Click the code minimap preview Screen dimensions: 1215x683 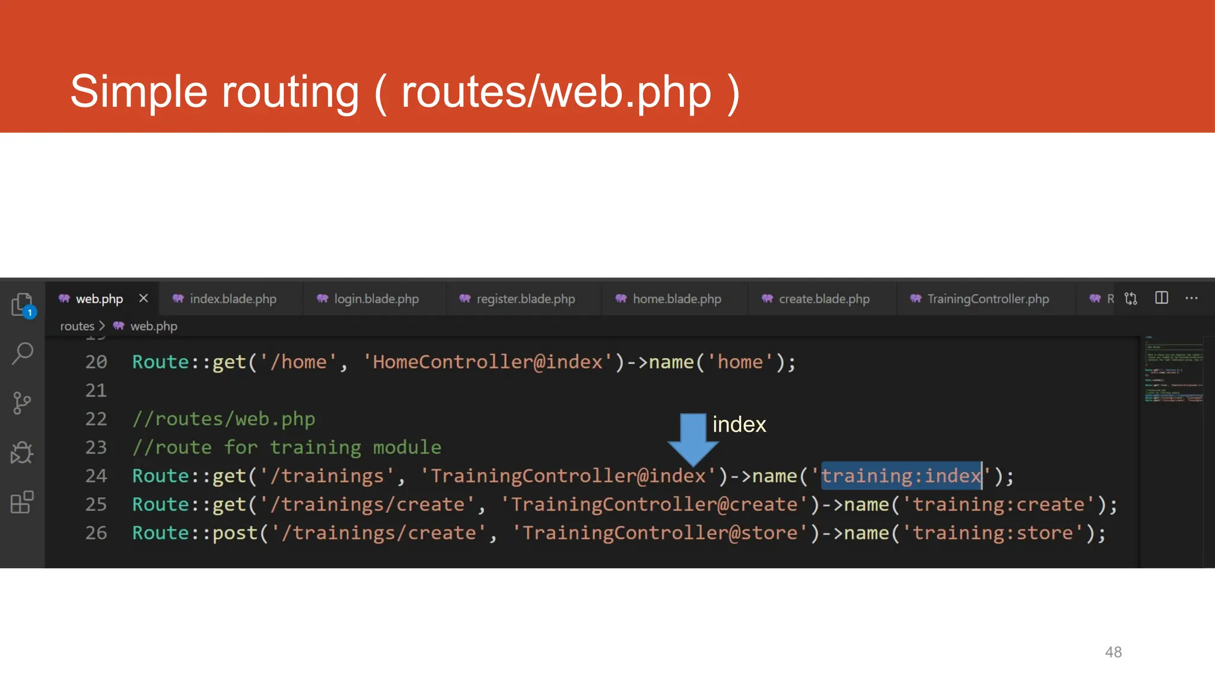tap(1173, 371)
